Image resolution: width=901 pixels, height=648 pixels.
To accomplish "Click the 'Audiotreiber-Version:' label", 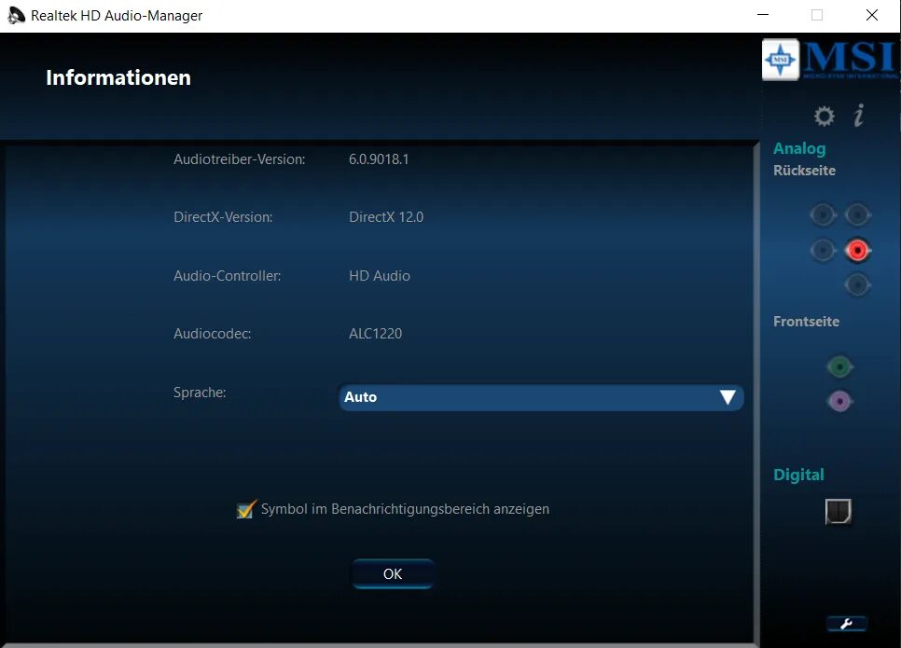I will pyautogui.click(x=239, y=159).
